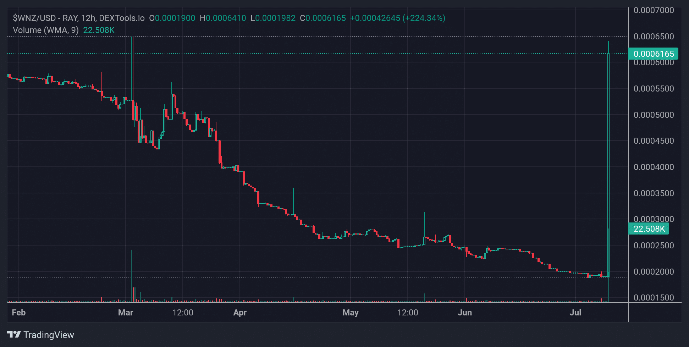Screen dimensions: 689x347
Task: Click the high value H0.0006410
Action: click(223, 18)
